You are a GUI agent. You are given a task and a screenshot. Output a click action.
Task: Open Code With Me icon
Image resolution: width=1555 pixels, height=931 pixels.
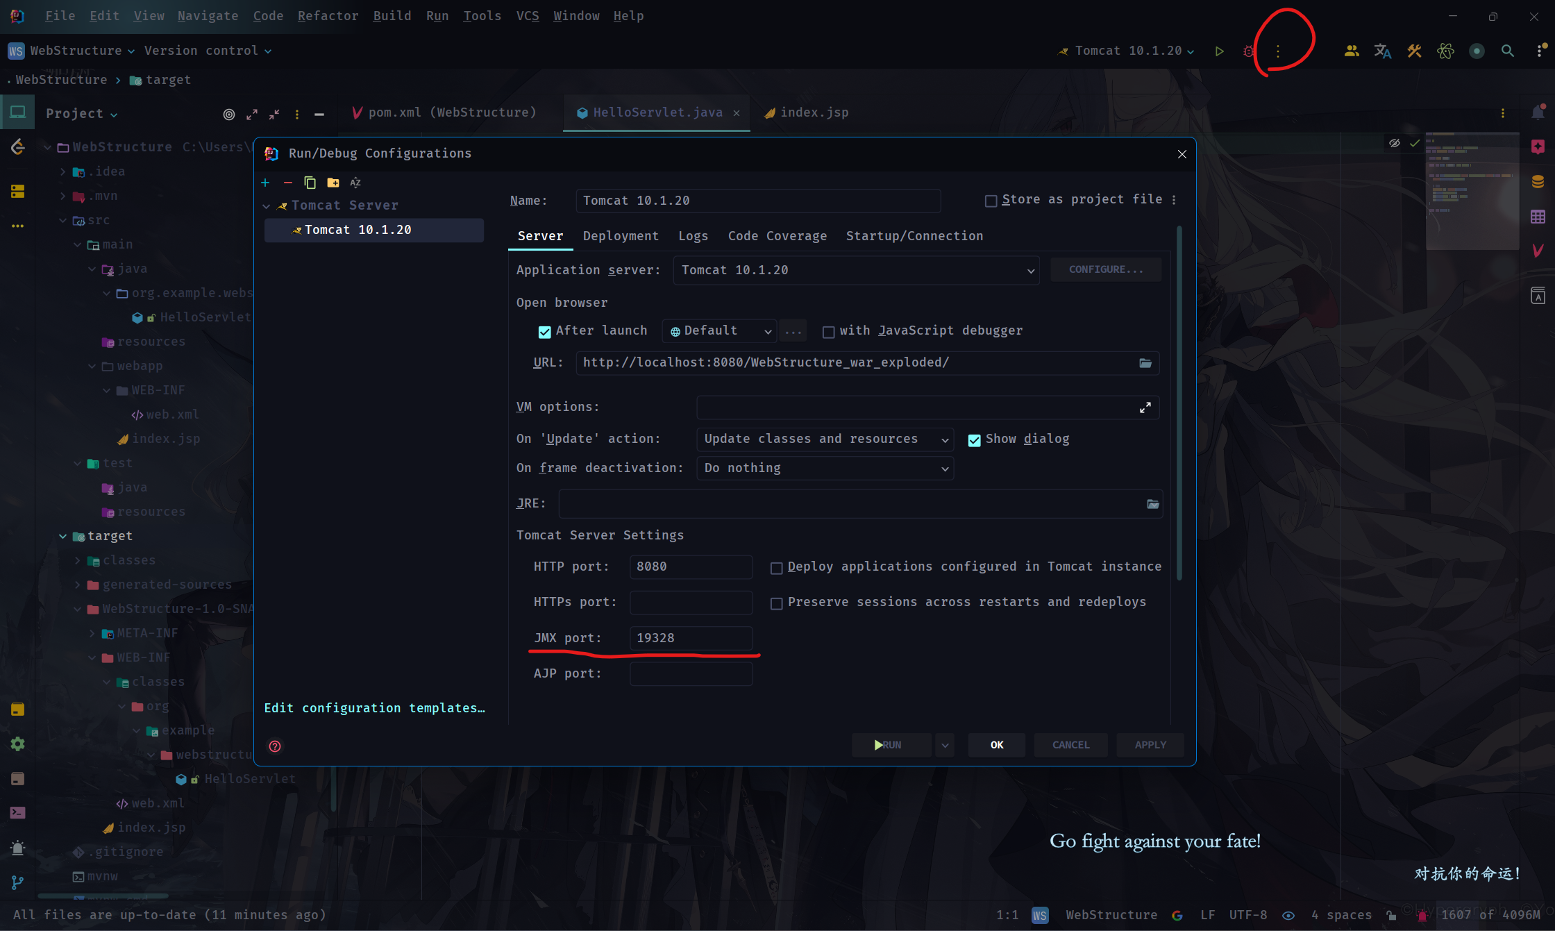pyautogui.click(x=1351, y=51)
